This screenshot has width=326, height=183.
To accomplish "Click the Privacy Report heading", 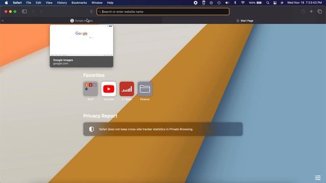I will 100,116.
